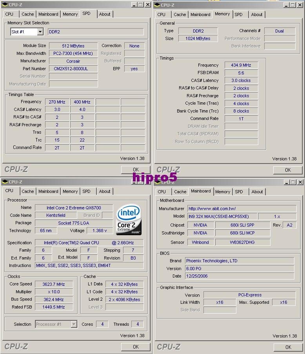Open the Cache tab in the Memory window
This screenshot has width=305, height=354.
pyautogui.click(x=180, y=15)
